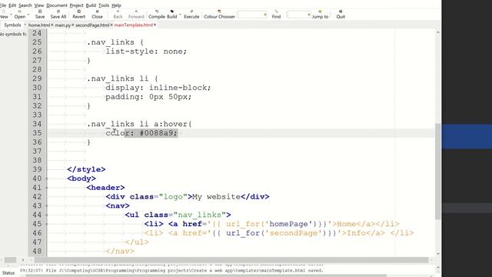Select the Status tab in message pane

8,272
